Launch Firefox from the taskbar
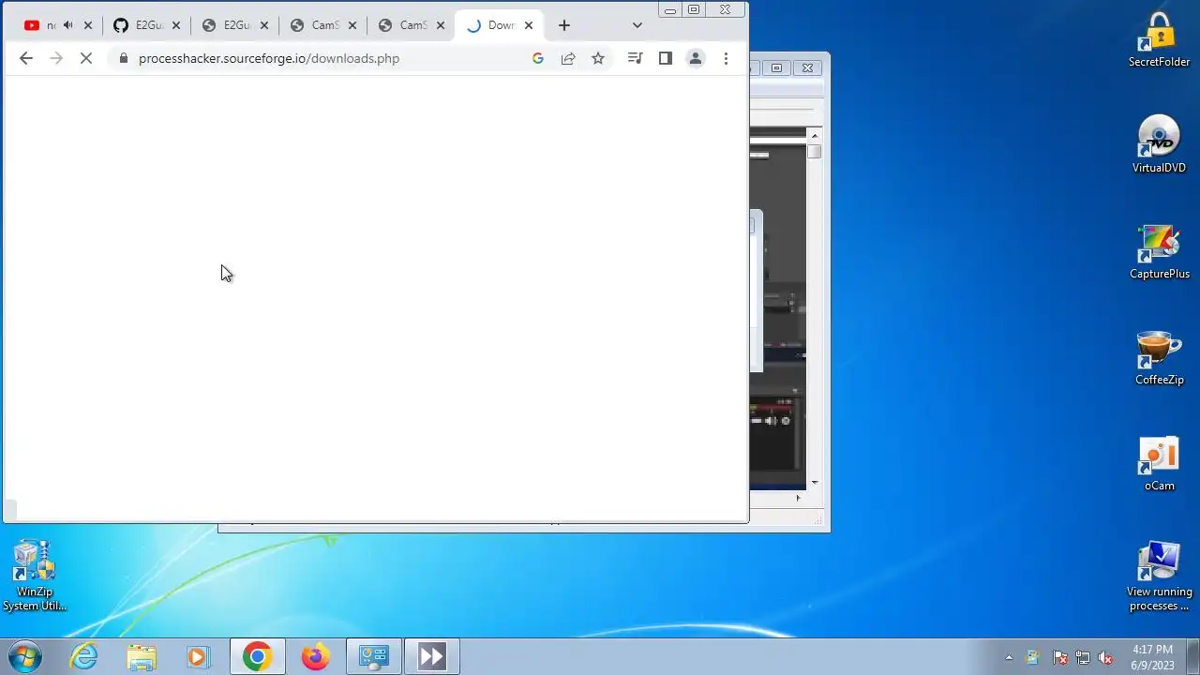 [315, 656]
